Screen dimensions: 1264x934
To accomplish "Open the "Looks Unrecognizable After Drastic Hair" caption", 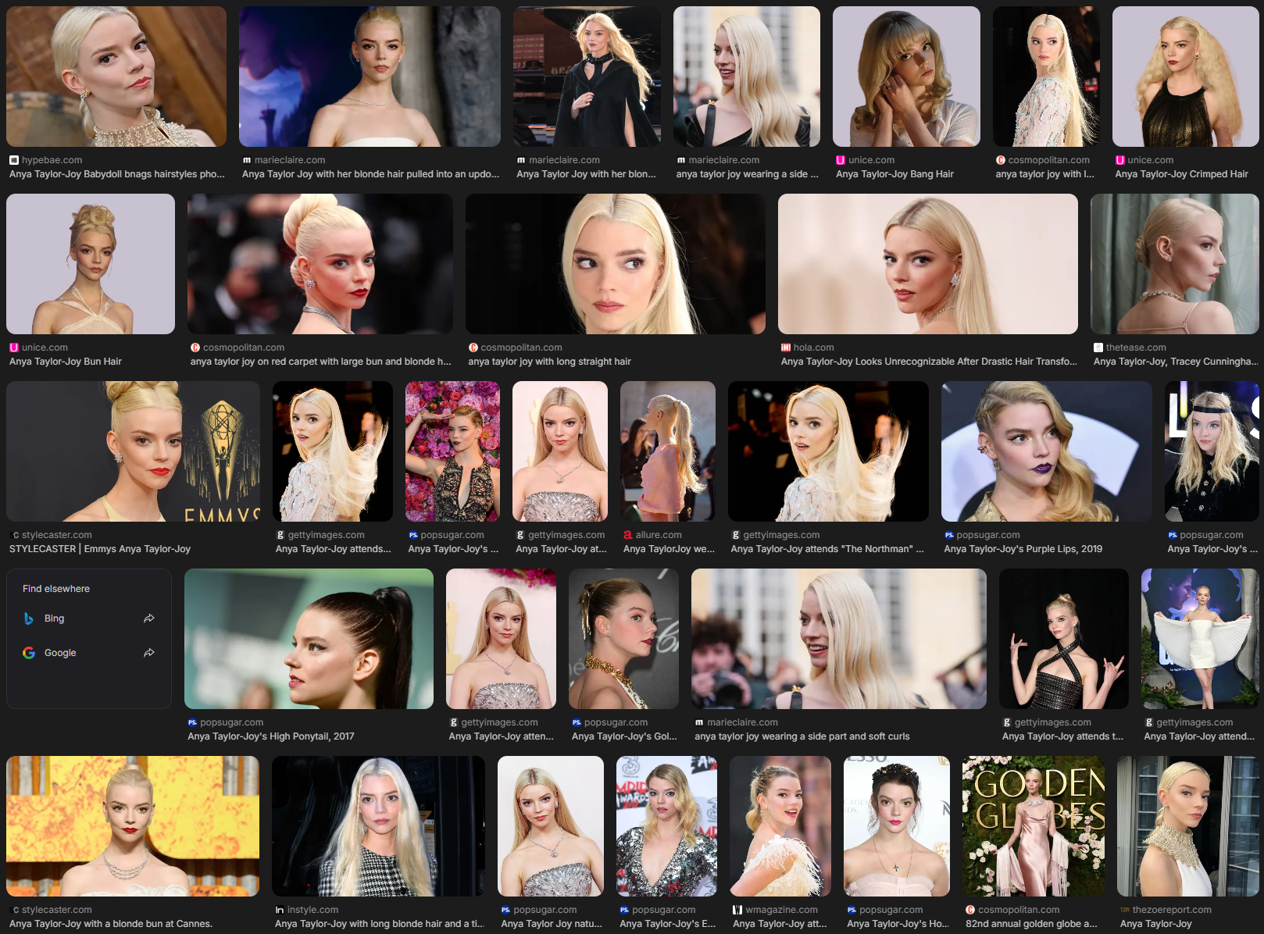I will point(929,362).
